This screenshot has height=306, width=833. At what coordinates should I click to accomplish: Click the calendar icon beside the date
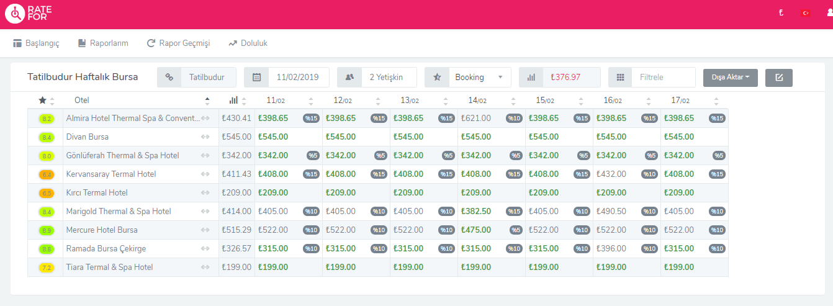coord(256,78)
